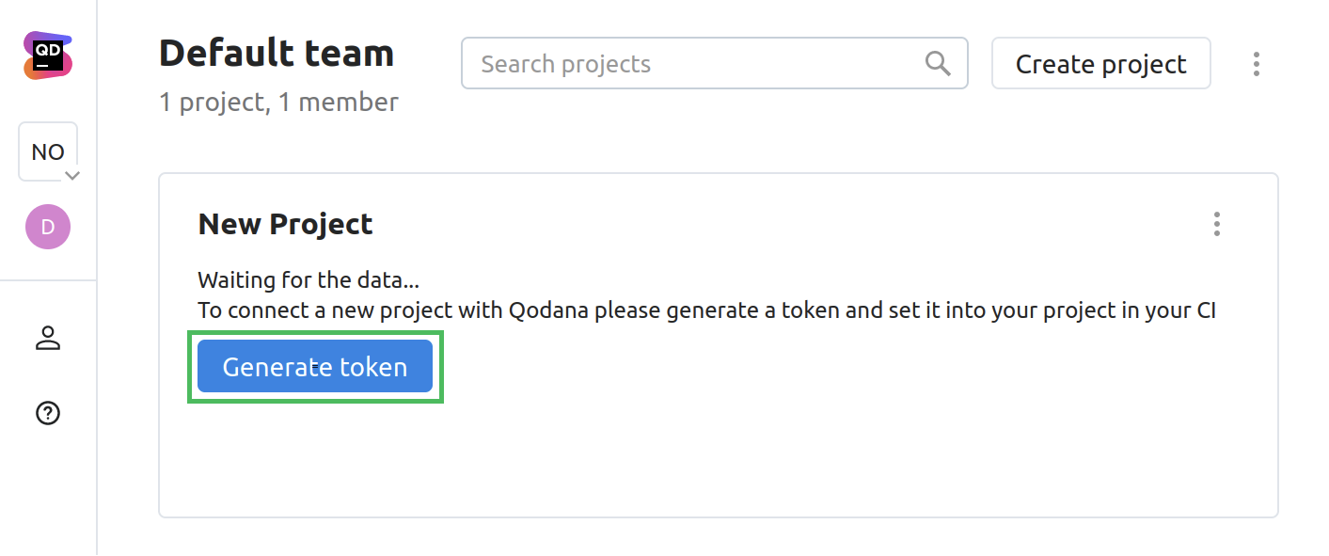Click the search magnifier icon
The height and width of the screenshot is (556, 1329).
[937, 62]
